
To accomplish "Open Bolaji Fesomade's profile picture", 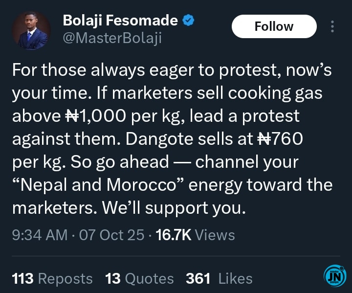I will tap(31, 30).
